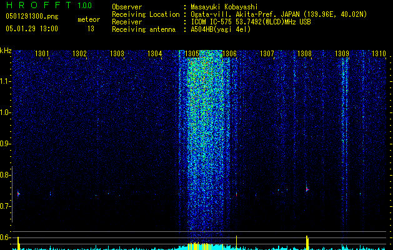Click the 0.9 kHz axis label
393x250 pixels.
pyautogui.click(x=5, y=144)
